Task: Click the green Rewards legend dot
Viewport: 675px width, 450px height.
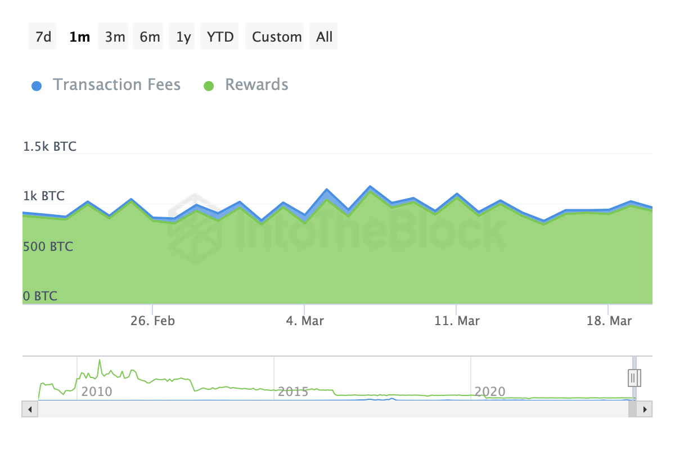Action: [209, 86]
